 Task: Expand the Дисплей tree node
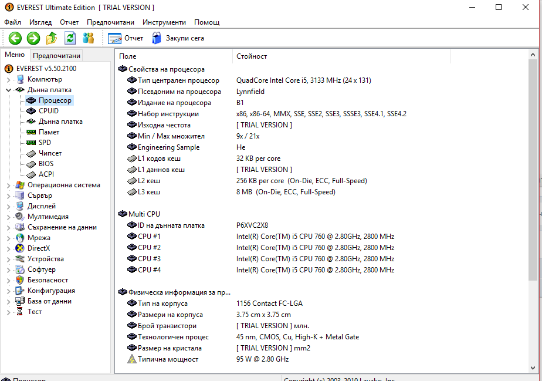(8, 206)
